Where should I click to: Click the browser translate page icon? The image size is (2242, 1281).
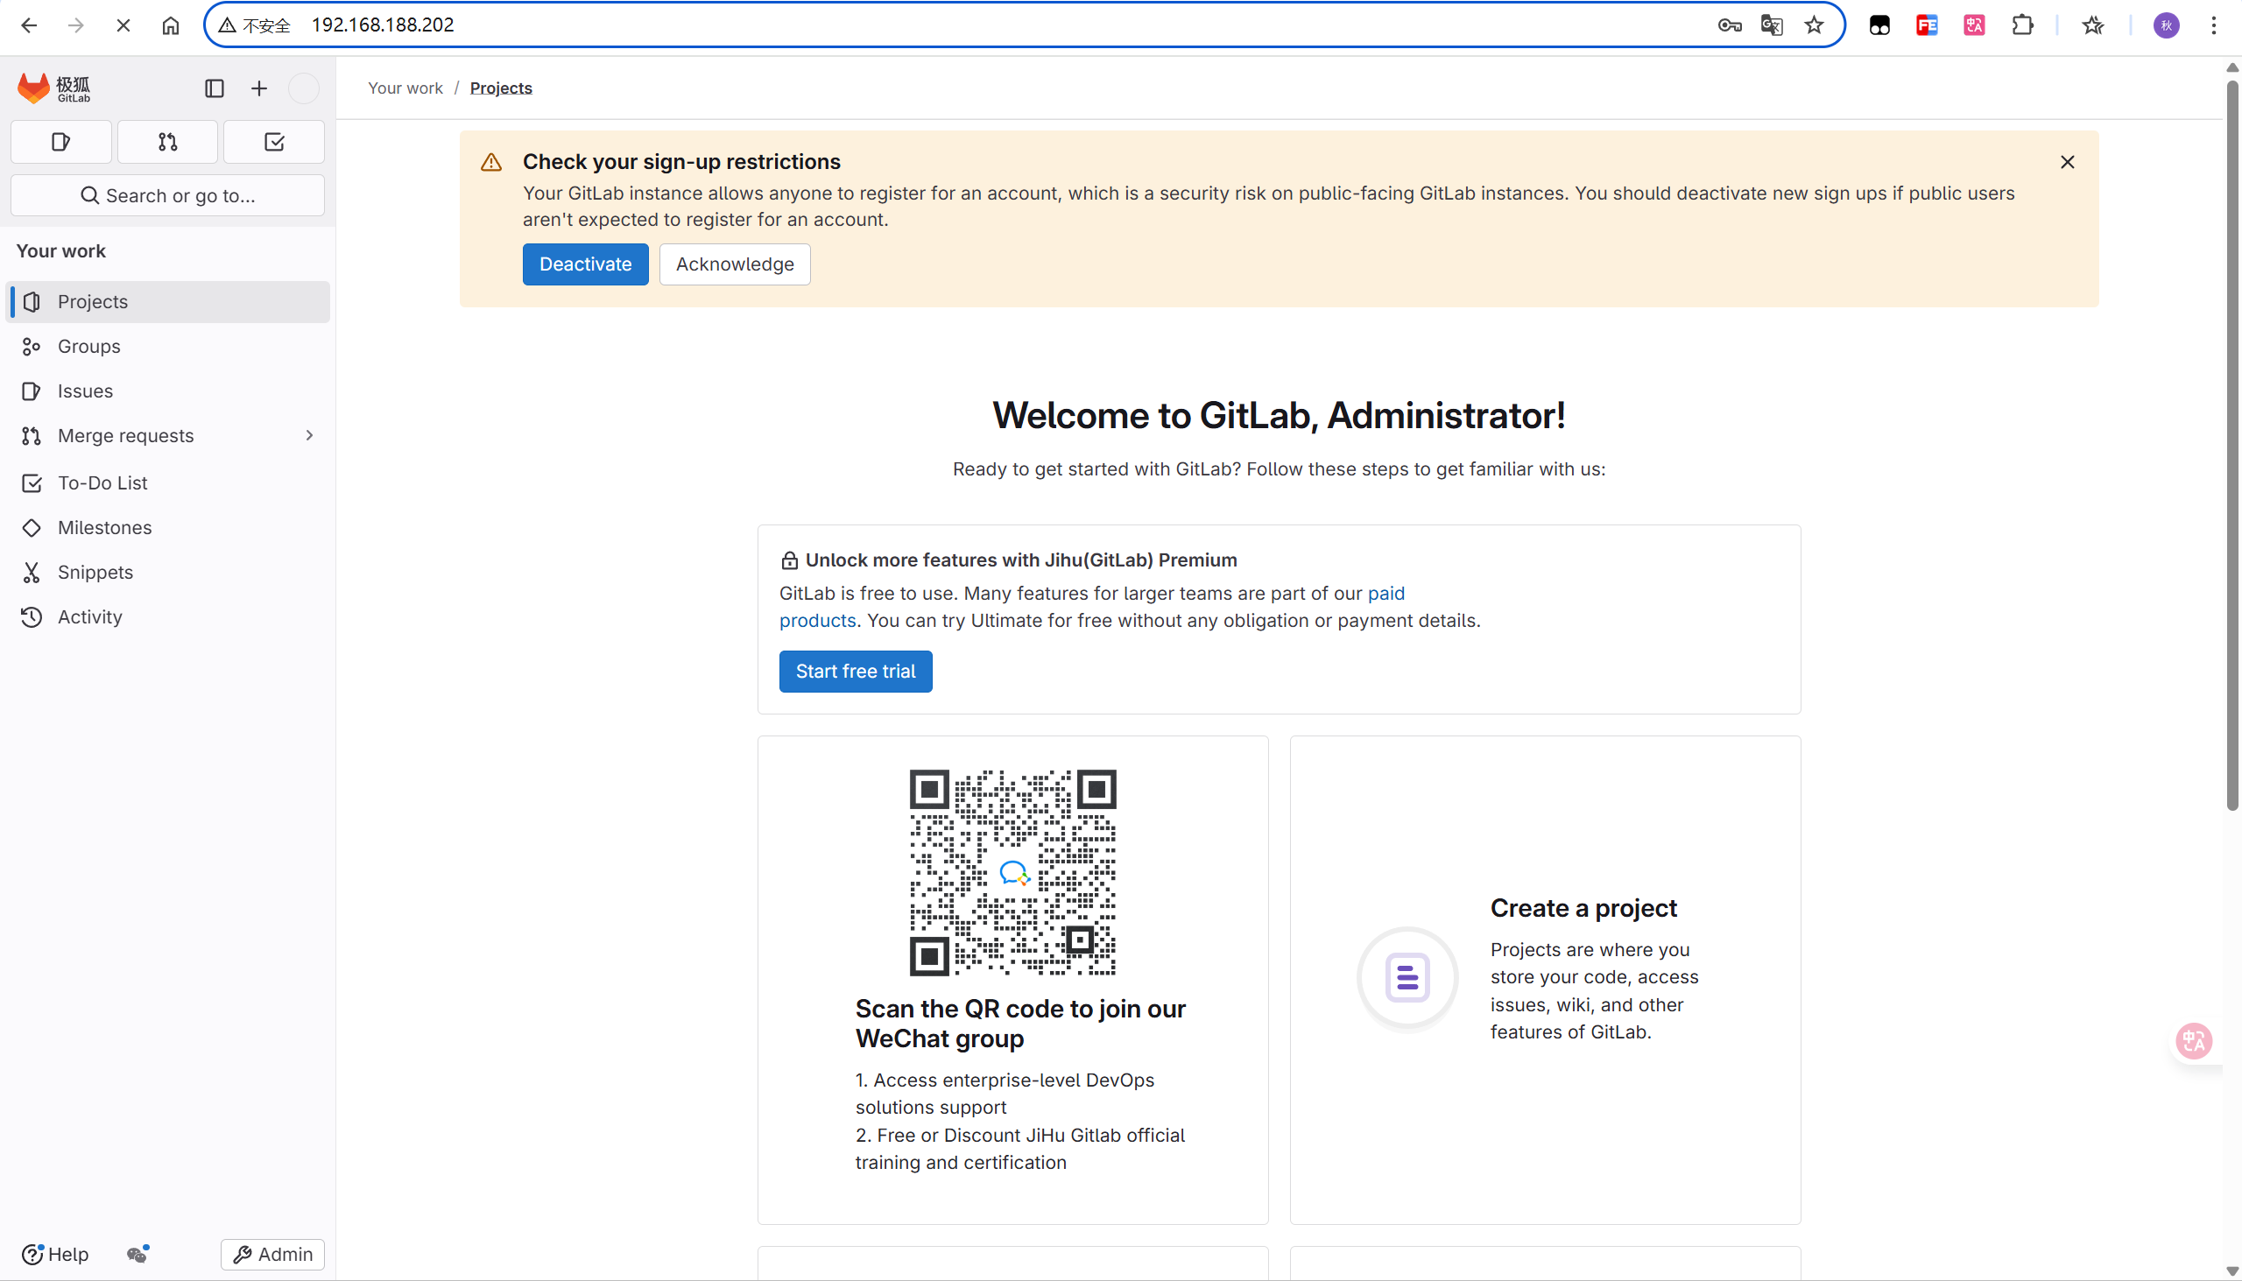[x=1771, y=25]
